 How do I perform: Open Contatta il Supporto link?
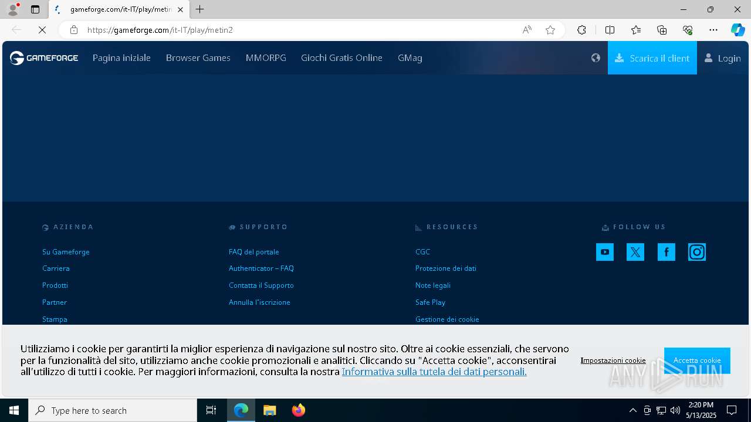pos(261,285)
